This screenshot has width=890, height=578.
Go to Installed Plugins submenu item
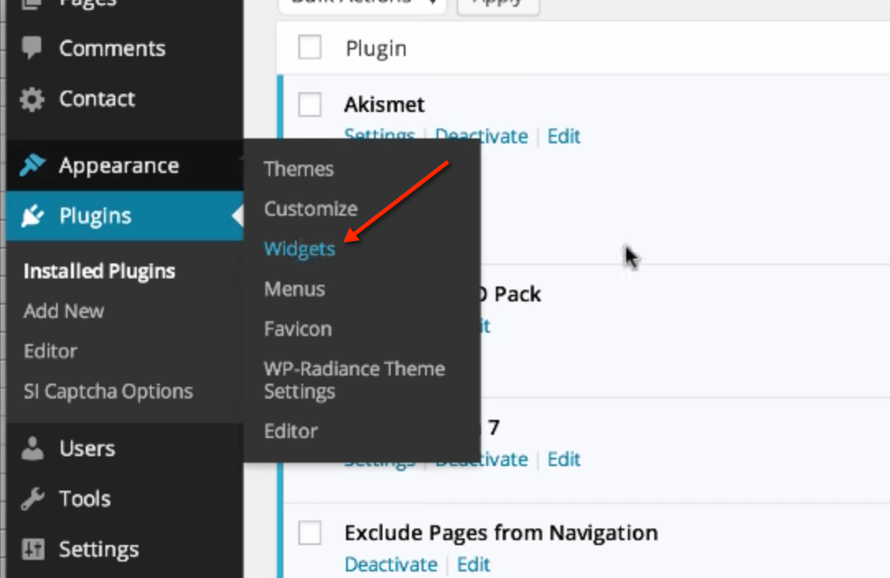pyautogui.click(x=100, y=271)
